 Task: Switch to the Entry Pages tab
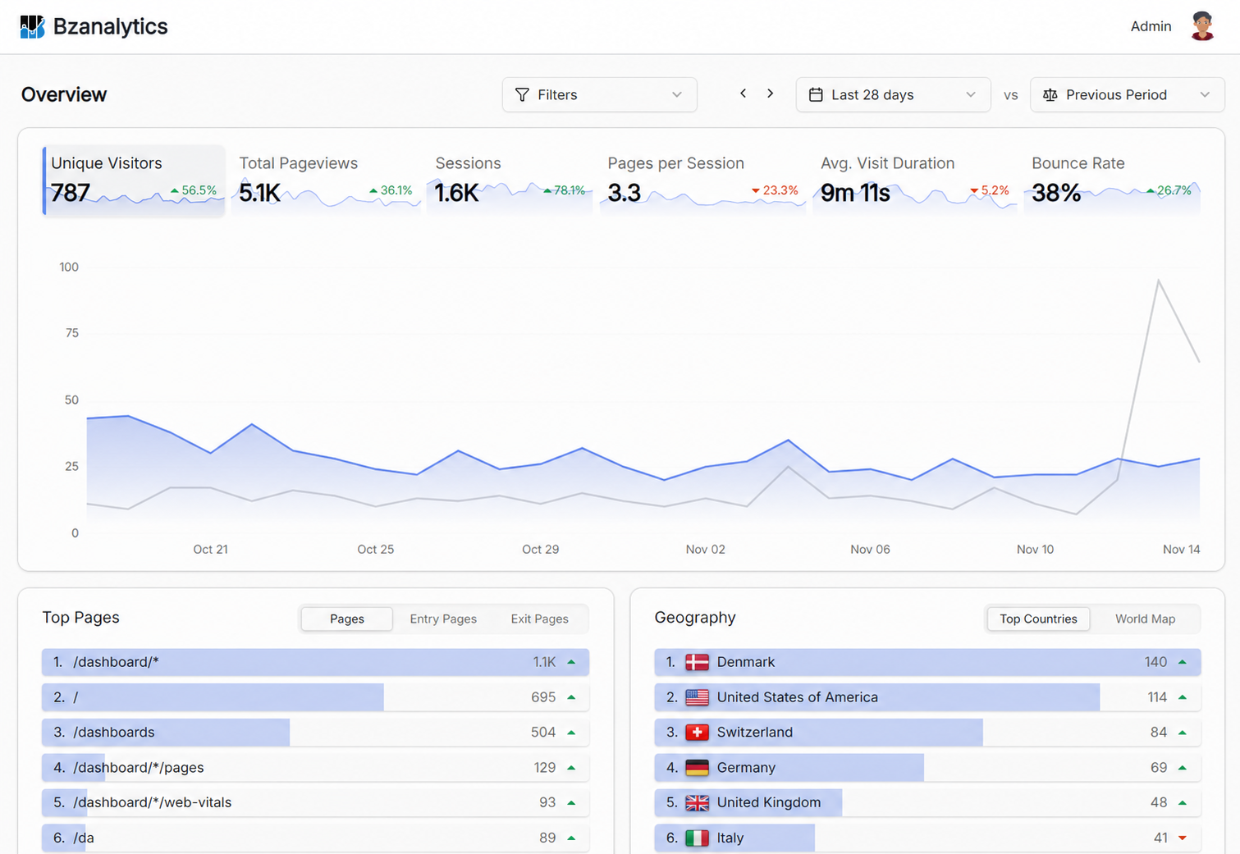[x=443, y=619]
